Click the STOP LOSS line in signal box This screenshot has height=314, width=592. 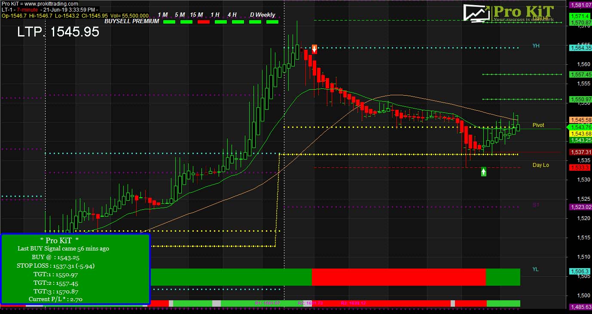[55, 266]
